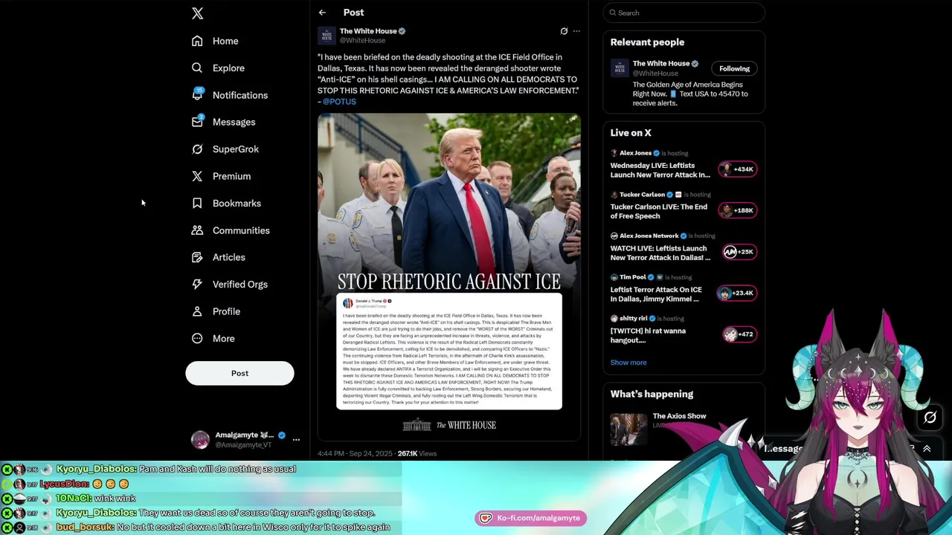The width and height of the screenshot is (952, 535).
Task: Click the Amalgamyte account avatar
Action: 200,440
